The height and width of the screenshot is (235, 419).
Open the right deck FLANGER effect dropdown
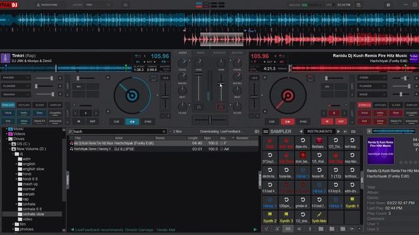click(x=372, y=86)
